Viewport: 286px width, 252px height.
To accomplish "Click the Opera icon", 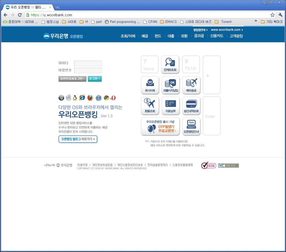I will coord(113,98).
